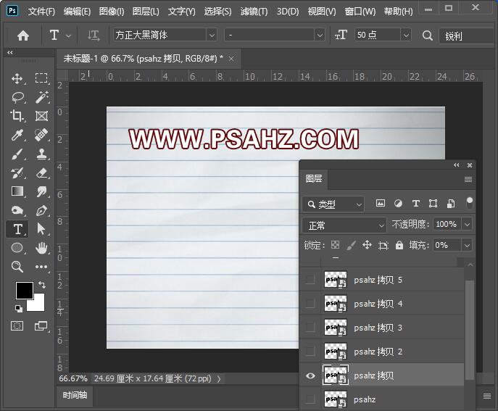Lock image pixels with brush icon
This screenshot has height=411, width=498.
point(351,245)
